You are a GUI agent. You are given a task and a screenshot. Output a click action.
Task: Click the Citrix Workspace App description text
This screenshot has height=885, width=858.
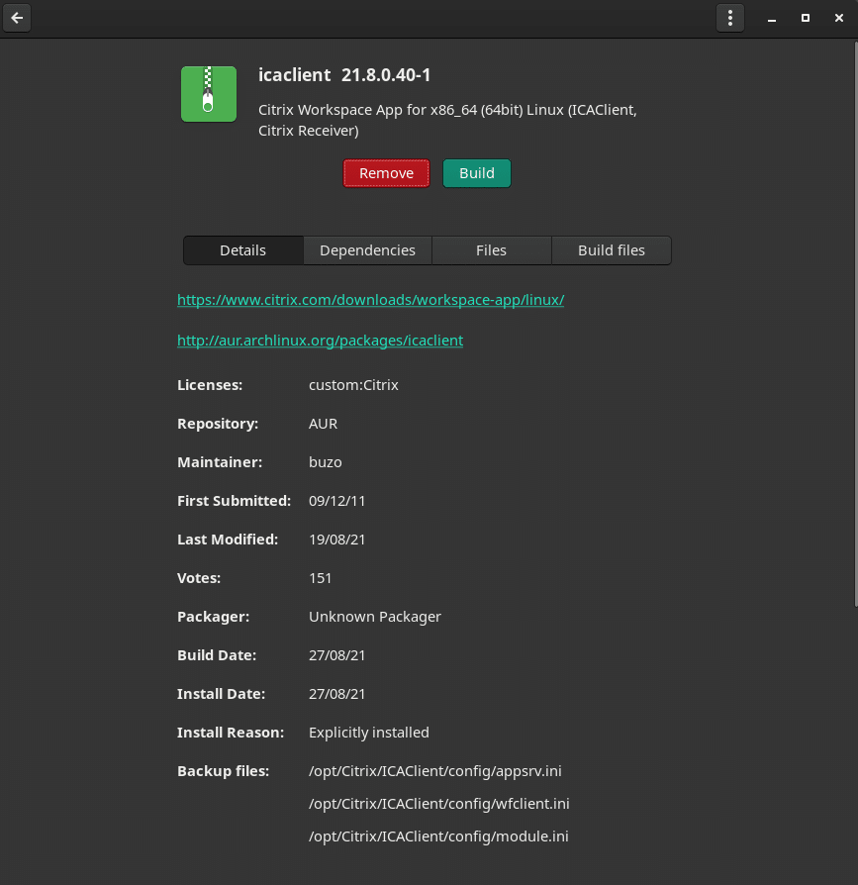pyautogui.click(x=447, y=120)
